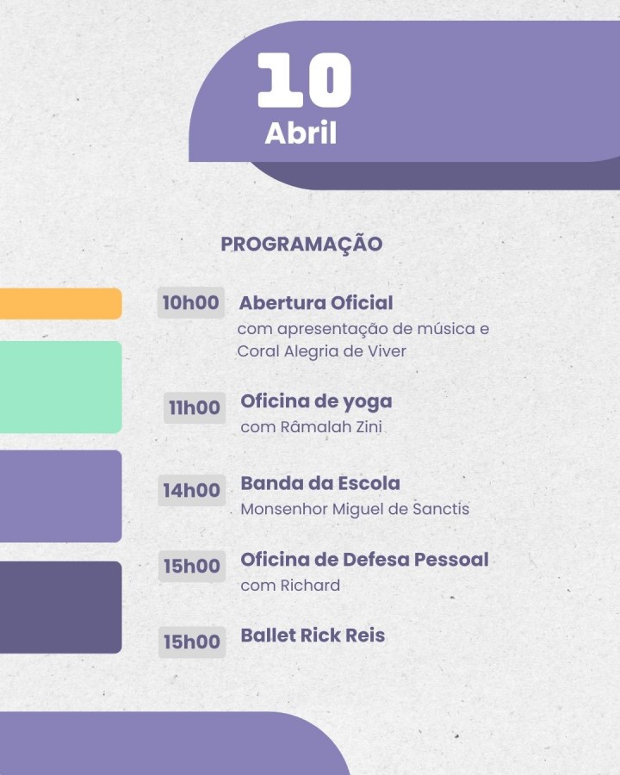Click "Coral Alegria de Viver" text
The image size is (620, 775).
(321, 351)
